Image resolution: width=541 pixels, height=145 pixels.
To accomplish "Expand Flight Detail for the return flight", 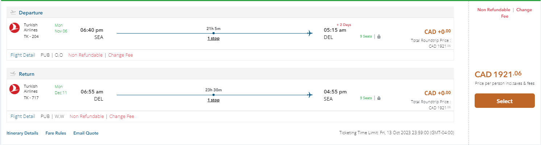I will (23, 117).
